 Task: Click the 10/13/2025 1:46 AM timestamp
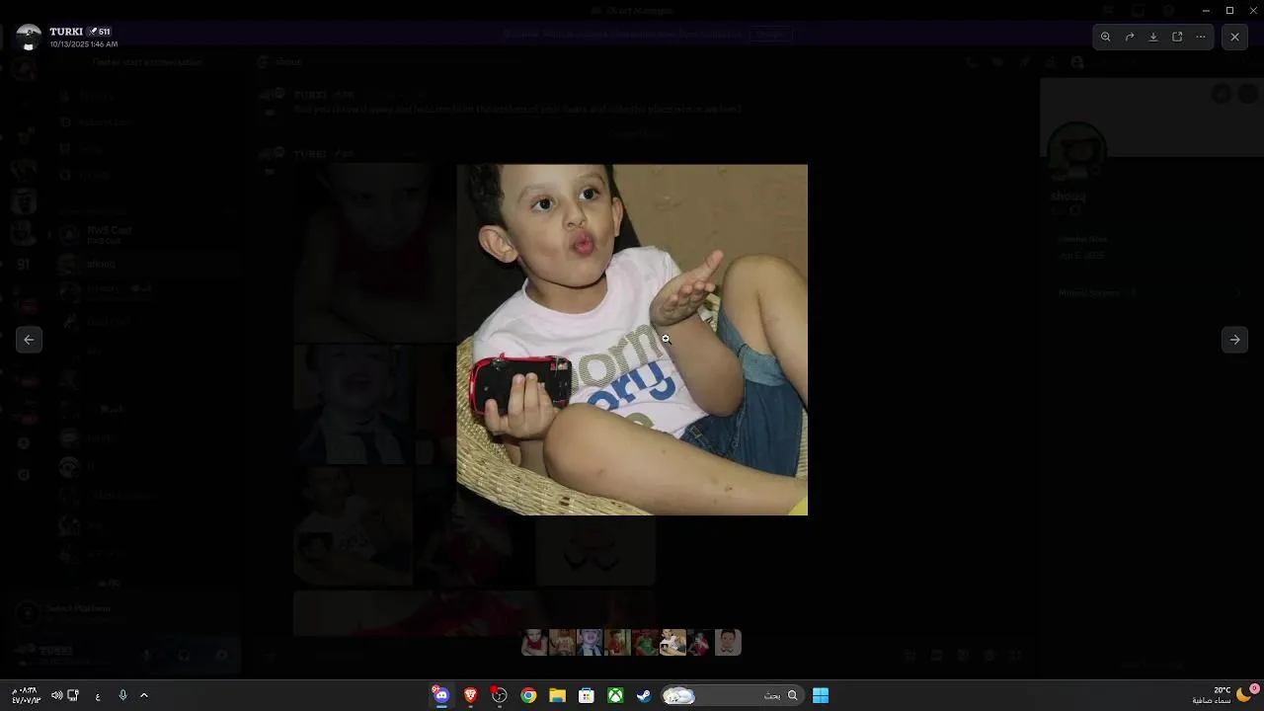(84, 44)
